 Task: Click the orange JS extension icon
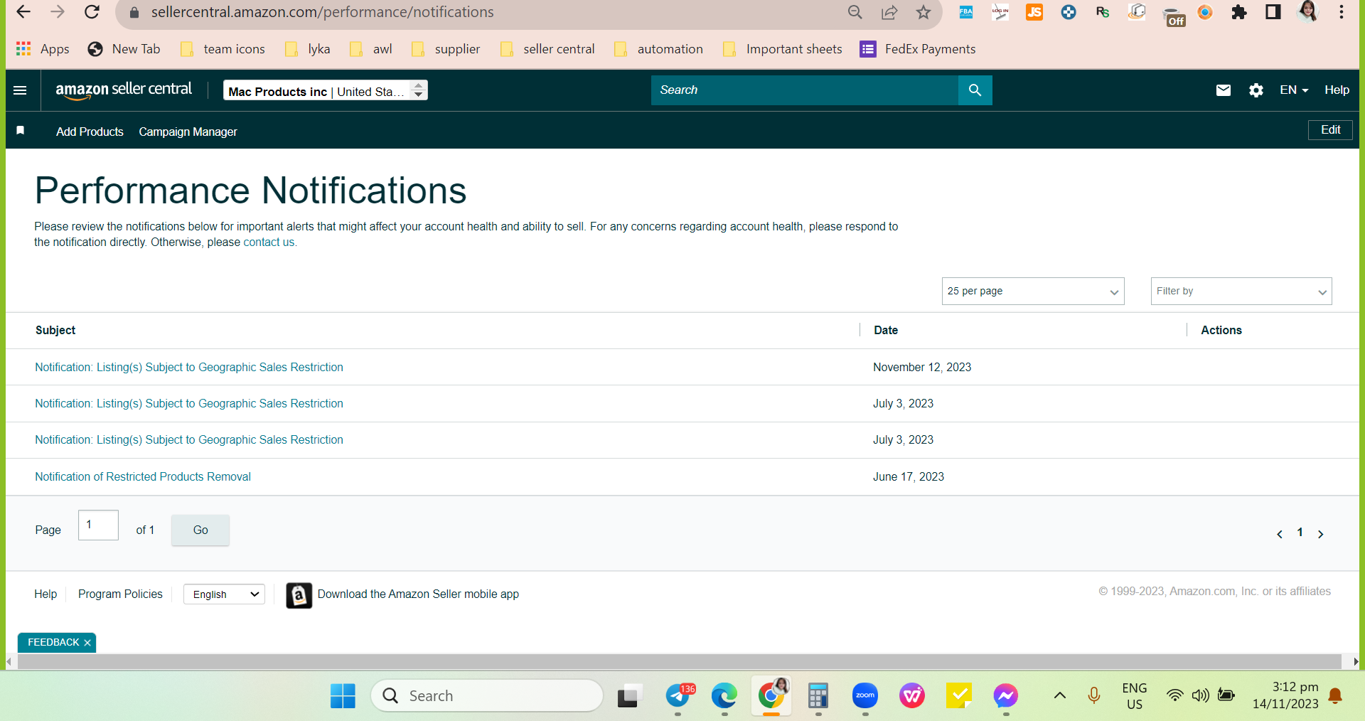tap(1034, 12)
